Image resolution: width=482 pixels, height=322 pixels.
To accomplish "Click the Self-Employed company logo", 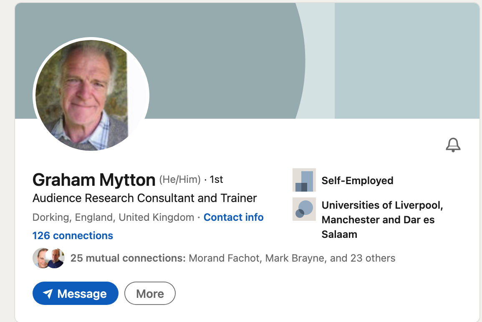I will [304, 180].
